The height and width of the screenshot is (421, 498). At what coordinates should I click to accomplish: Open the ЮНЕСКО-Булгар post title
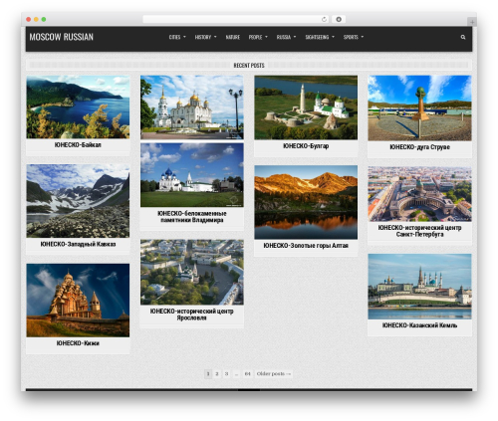306,146
